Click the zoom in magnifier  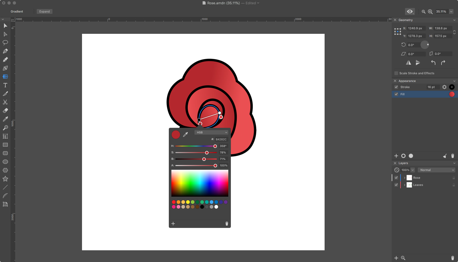point(430,11)
